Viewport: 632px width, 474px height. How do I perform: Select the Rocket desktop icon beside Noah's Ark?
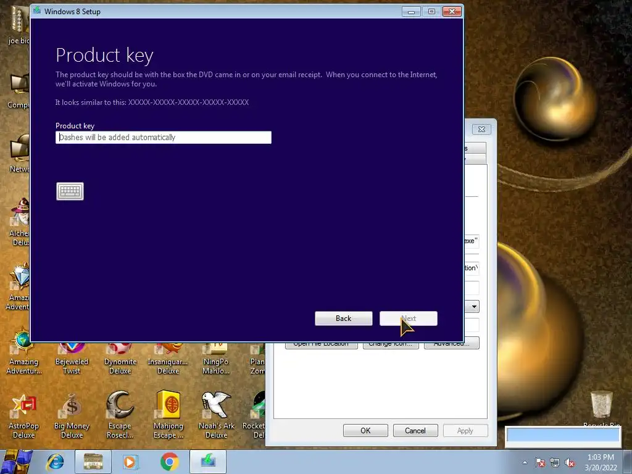click(254, 416)
